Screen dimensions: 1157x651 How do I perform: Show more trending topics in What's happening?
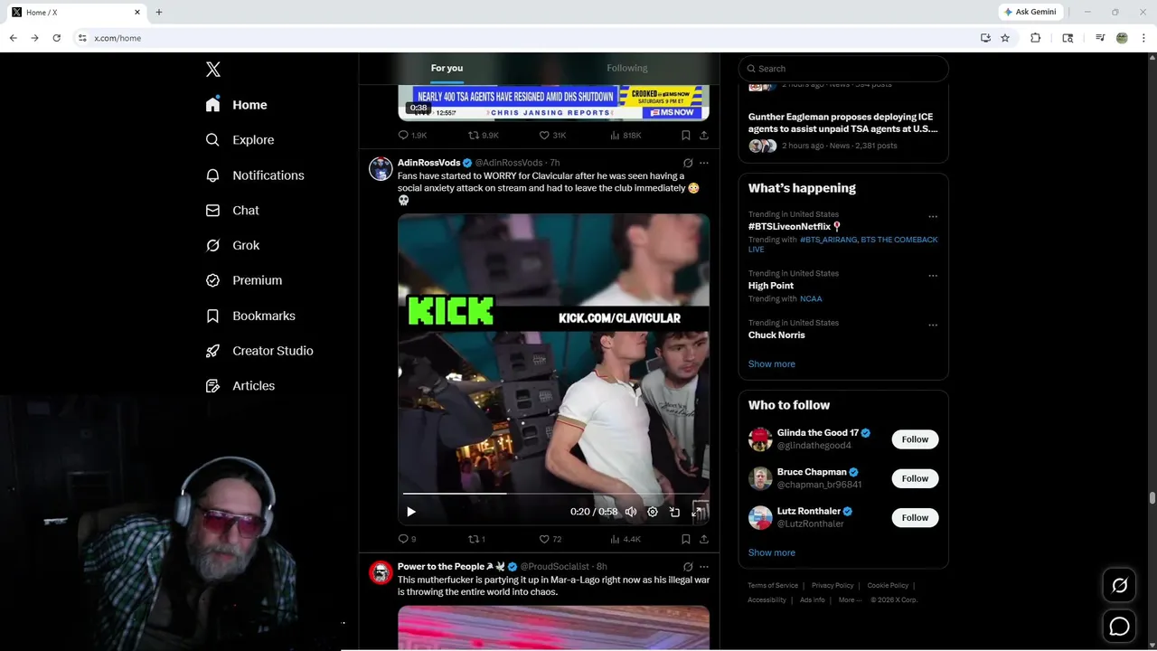(772, 364)
